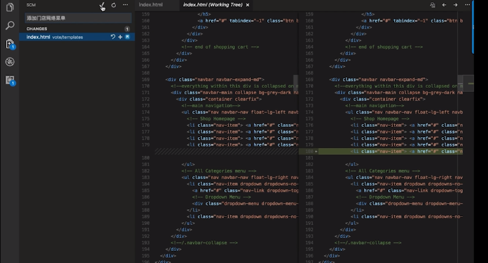Click the M modified status badge
This screenshot has width=488, height=263.
[127, 37]
